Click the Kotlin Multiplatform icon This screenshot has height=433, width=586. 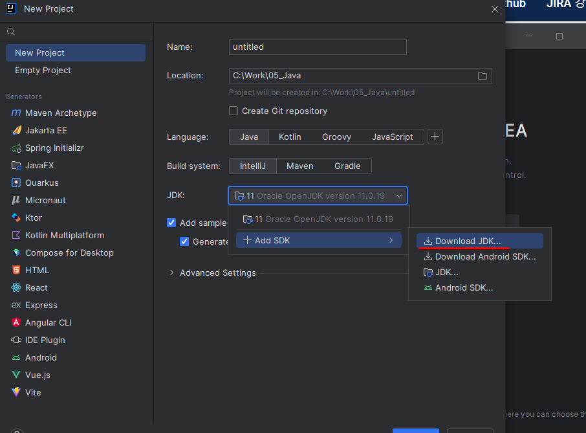click(16, 235)
